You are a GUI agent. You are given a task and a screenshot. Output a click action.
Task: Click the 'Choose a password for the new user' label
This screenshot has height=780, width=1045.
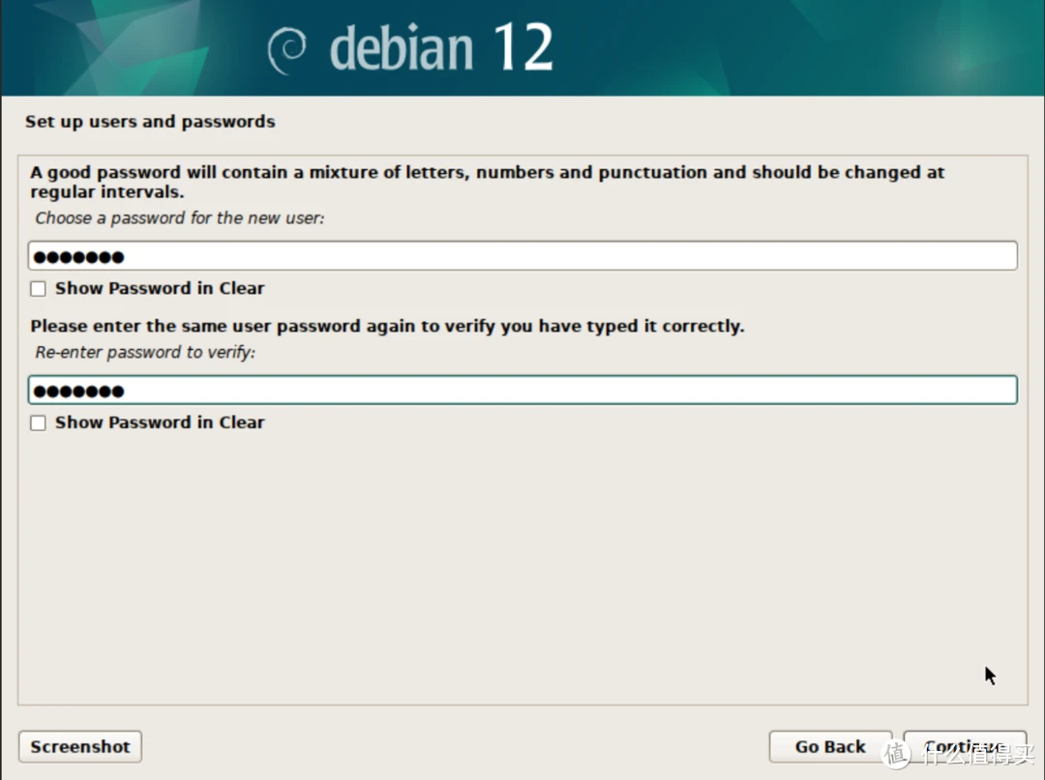(179, 218)
